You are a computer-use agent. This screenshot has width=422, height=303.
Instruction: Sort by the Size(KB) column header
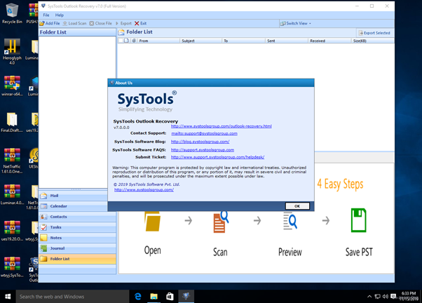(x=373, y=41)
